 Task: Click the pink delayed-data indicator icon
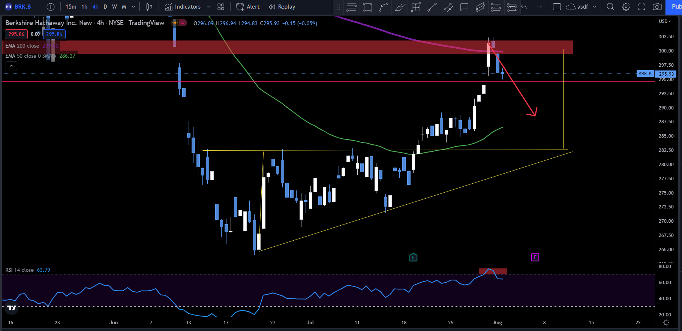point(182,23)
